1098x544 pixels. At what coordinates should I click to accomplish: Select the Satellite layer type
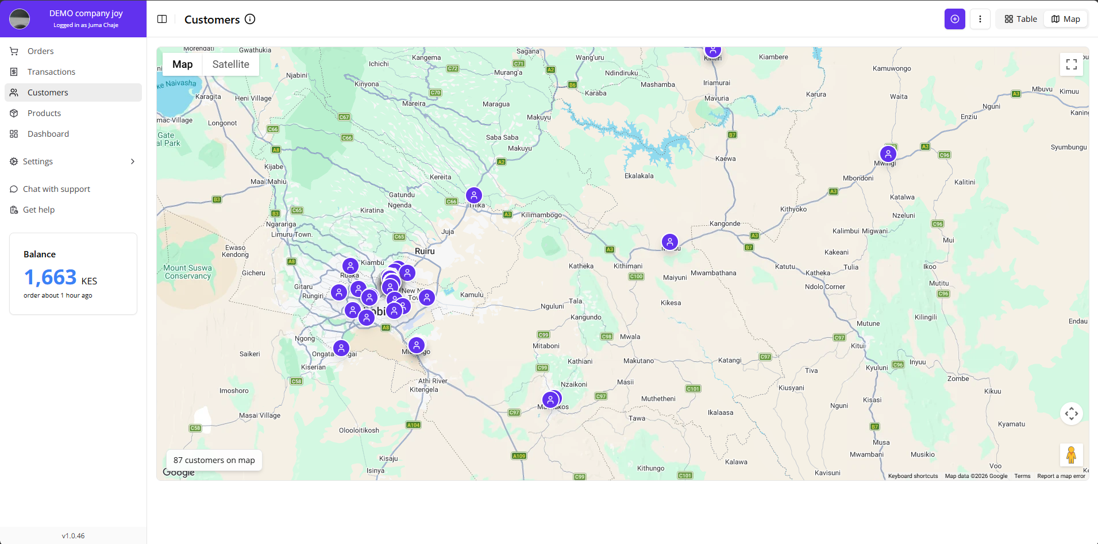[x=231, y=64]
